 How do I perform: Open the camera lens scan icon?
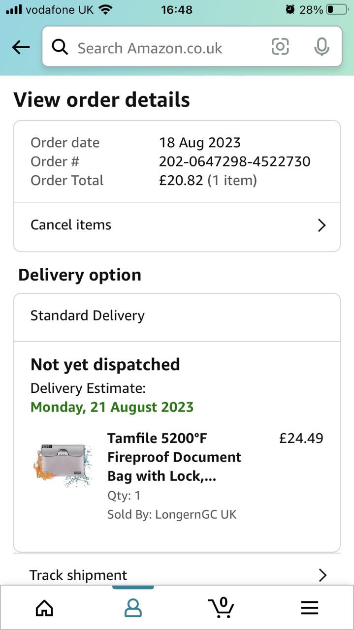[x=280, y=47]
